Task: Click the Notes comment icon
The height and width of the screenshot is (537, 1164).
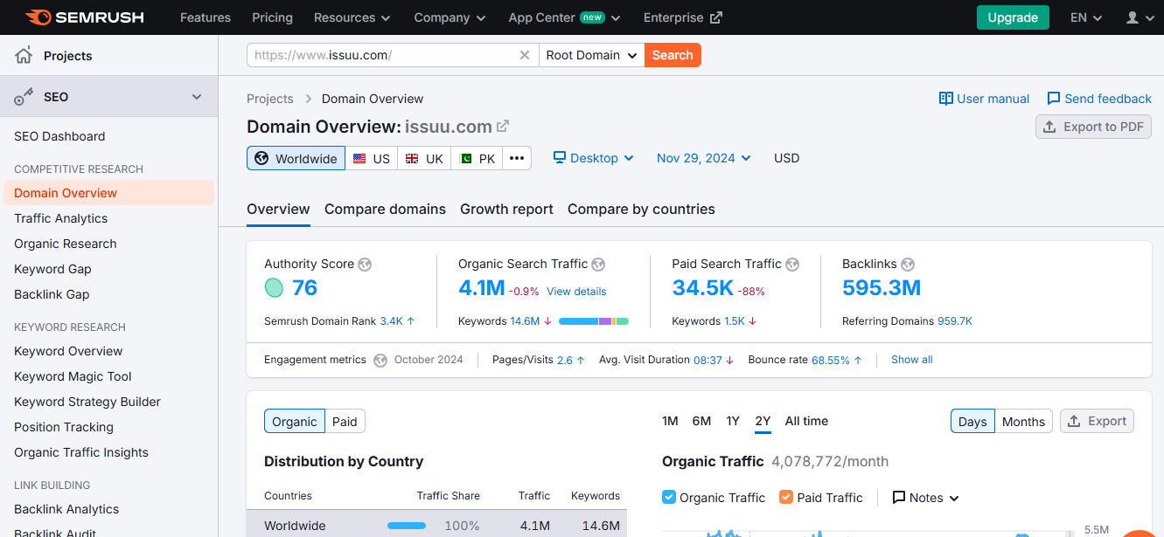Action: click(898, 498)
